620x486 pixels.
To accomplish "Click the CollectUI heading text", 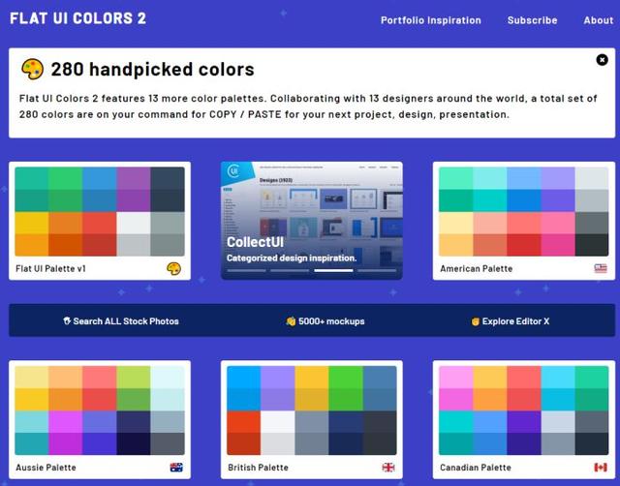I will tap(255, 242).
